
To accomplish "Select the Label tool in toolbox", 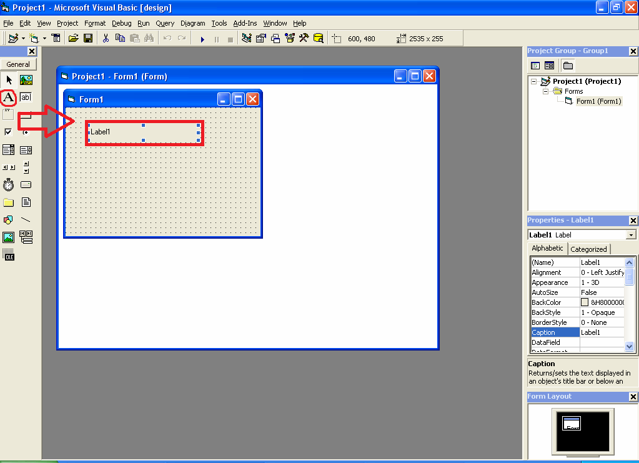I will tap(8, 97).
